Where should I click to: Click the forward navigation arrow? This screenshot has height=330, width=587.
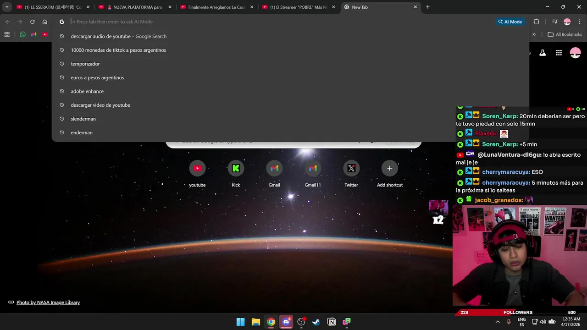20,22
